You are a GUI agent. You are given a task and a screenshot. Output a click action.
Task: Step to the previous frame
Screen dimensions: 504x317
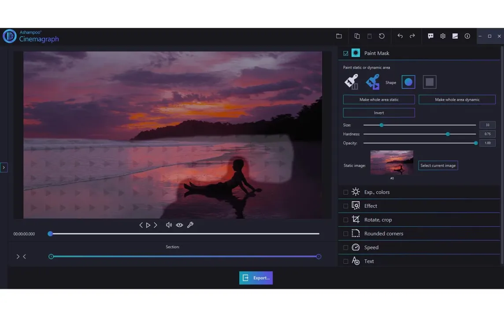click(141, 225)
